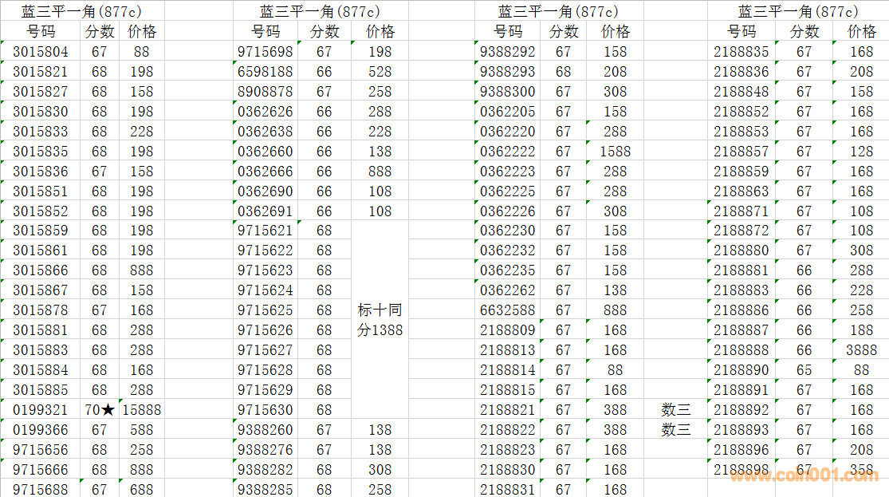Click the 1588 price cell

click(x=615, y=152)
